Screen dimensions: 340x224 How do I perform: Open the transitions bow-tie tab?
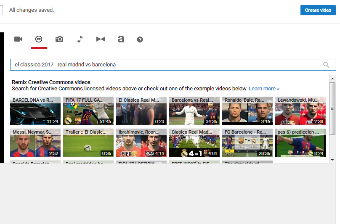pos(101,39)
